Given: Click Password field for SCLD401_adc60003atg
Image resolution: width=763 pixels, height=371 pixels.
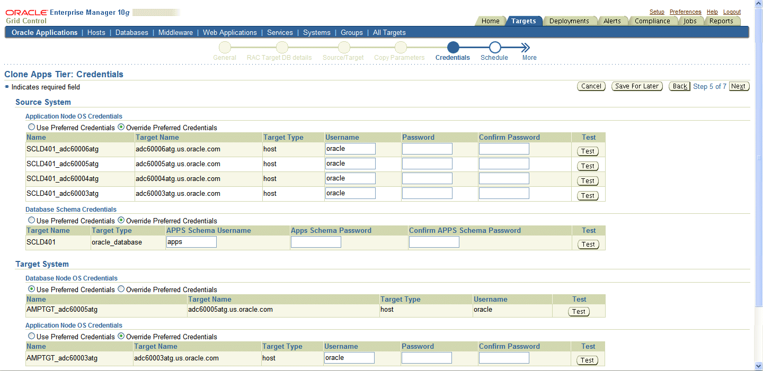Looking at the screenshot, I should 427,193.
